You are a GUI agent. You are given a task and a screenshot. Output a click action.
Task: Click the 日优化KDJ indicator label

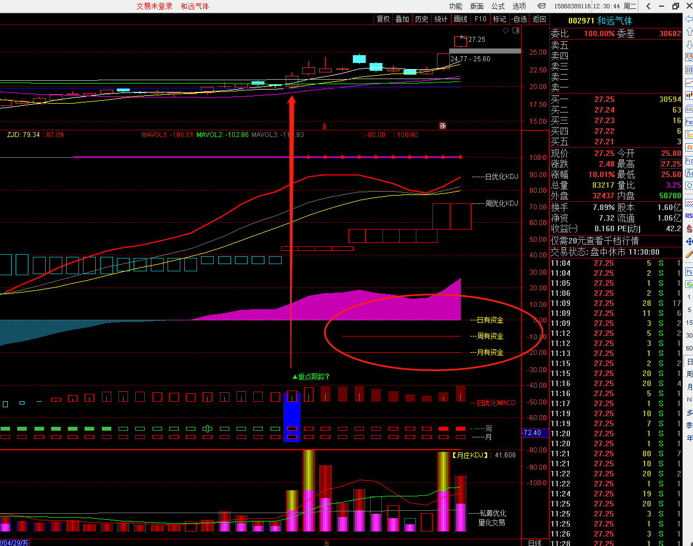(502, 177)
